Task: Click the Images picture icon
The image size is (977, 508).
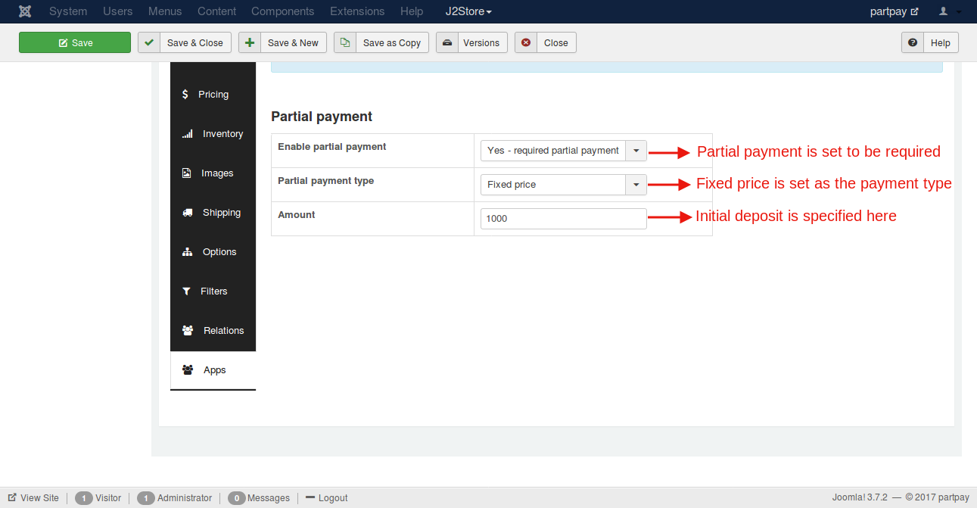Action: pos(187,173)
